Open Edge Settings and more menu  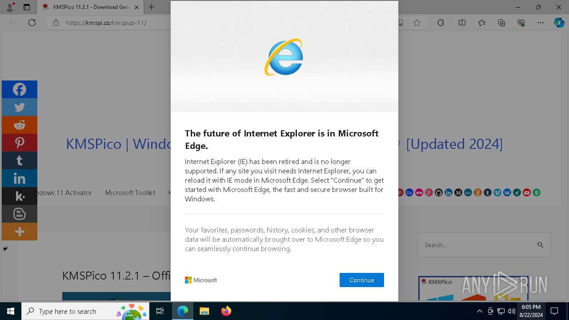click(541, 23)
